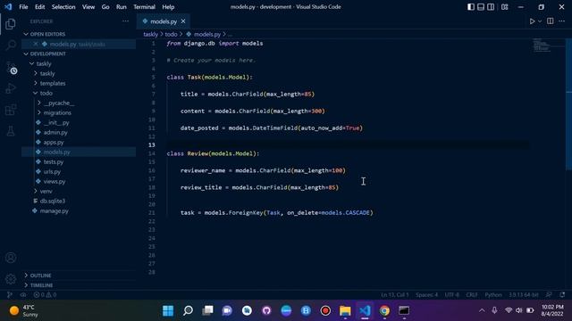Toggle the bottom panel layout icon
This screenshot has width=572, height=321.
(x=481, y=7)
